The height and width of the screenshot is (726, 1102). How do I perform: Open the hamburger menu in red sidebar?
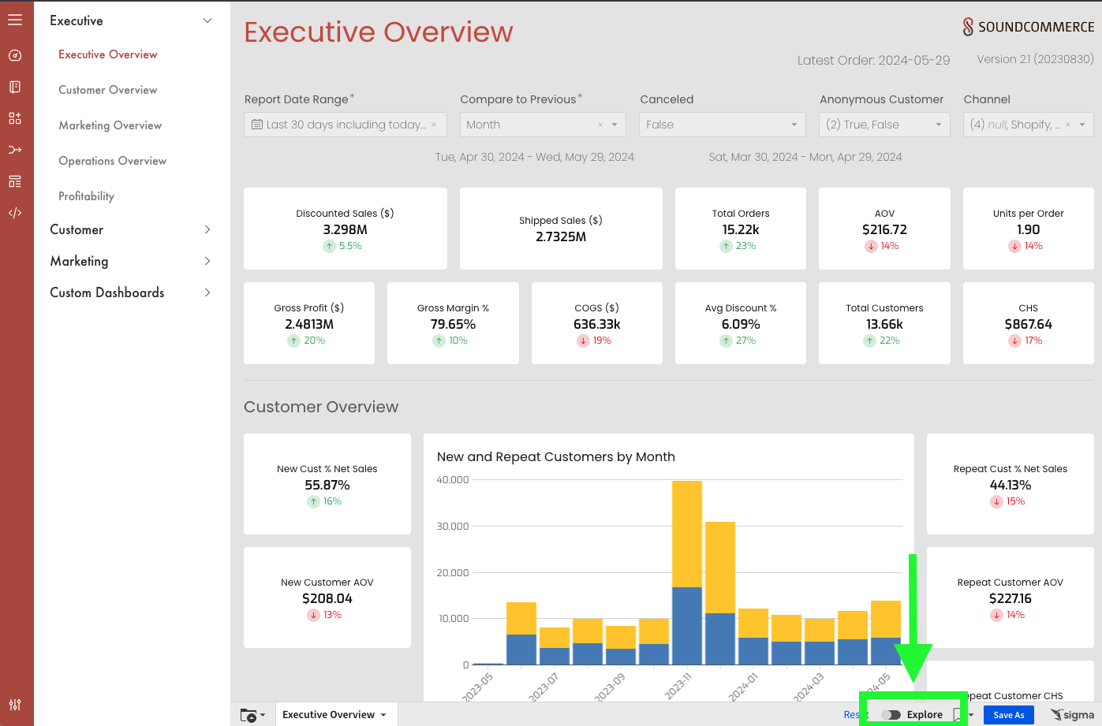[15, 20]
